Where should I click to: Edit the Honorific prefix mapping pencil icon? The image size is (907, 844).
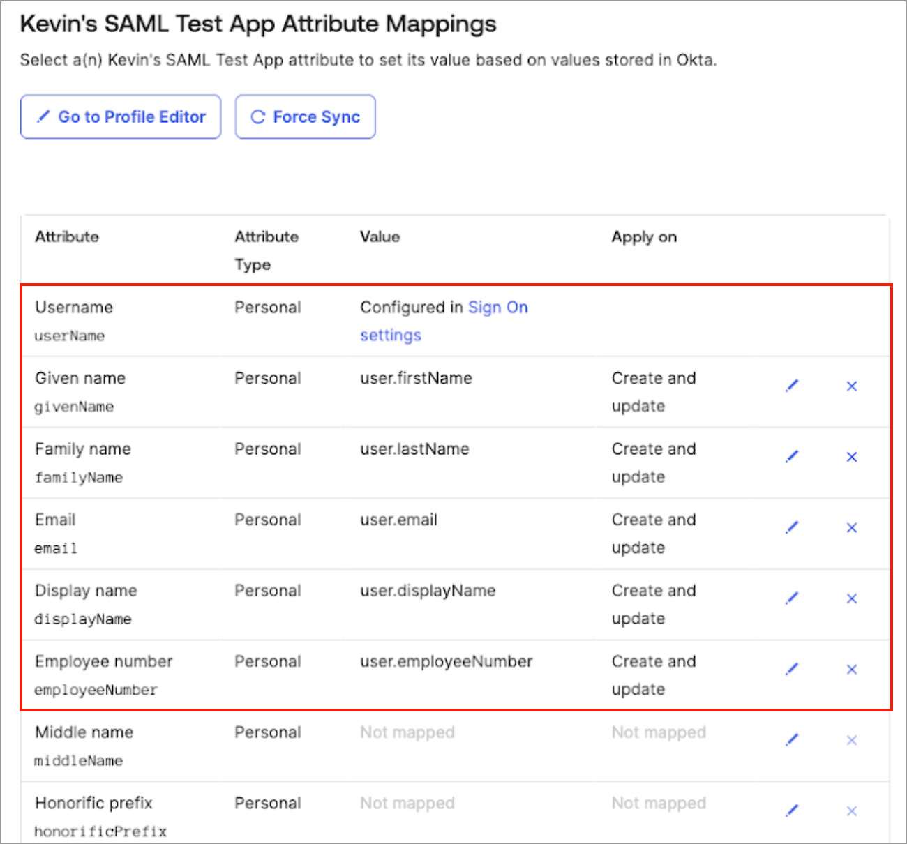pos(792,811)
